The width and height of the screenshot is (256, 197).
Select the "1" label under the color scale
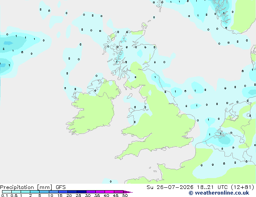(21, 195)
